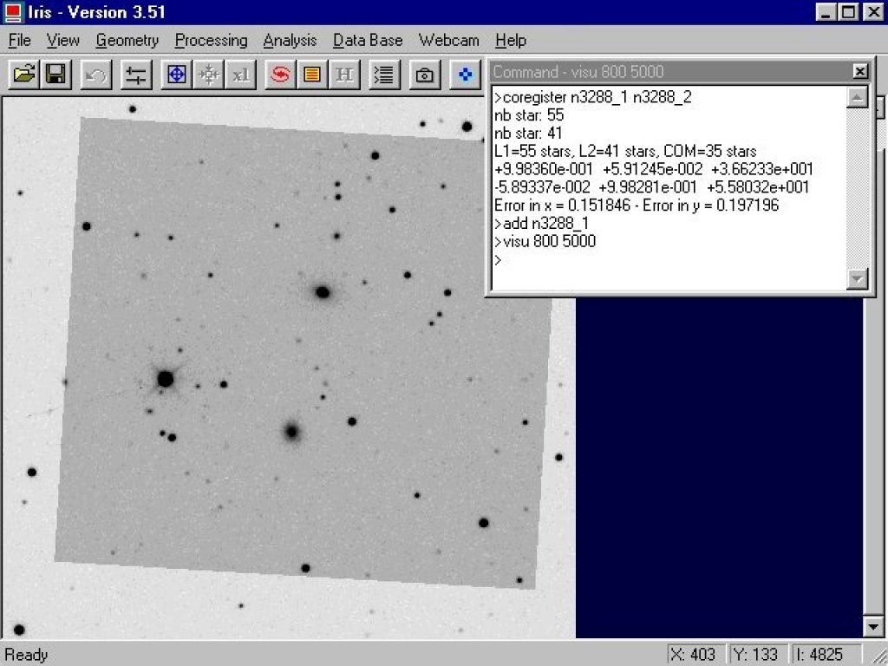This screenshot has height=666, width=888.
Task: Maximize the Iris window
Action: pyautogui.click(x=848, y=12)
